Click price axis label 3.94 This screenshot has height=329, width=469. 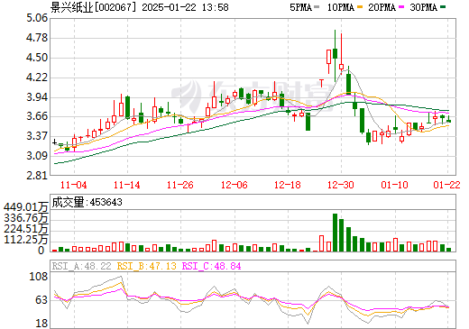[x=37, y=97]
